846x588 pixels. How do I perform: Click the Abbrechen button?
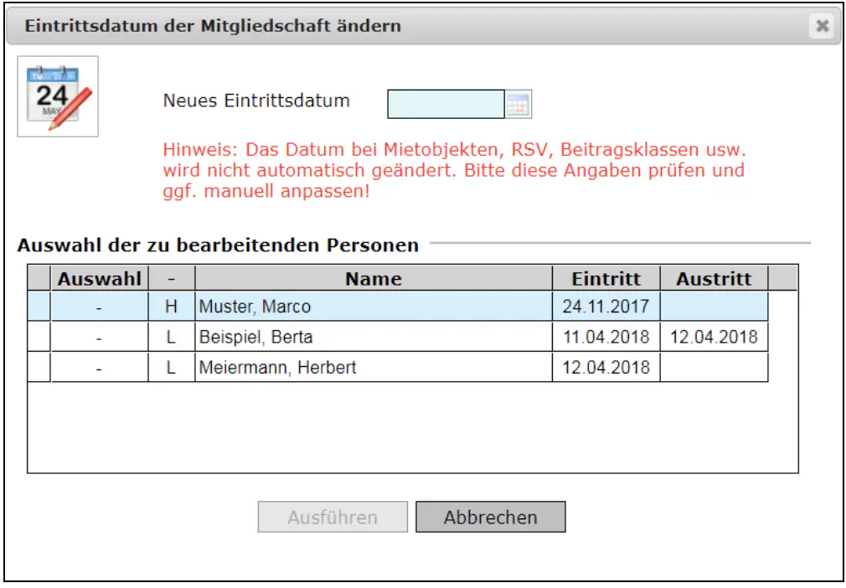pyautogui.click(x=490, y=517)
